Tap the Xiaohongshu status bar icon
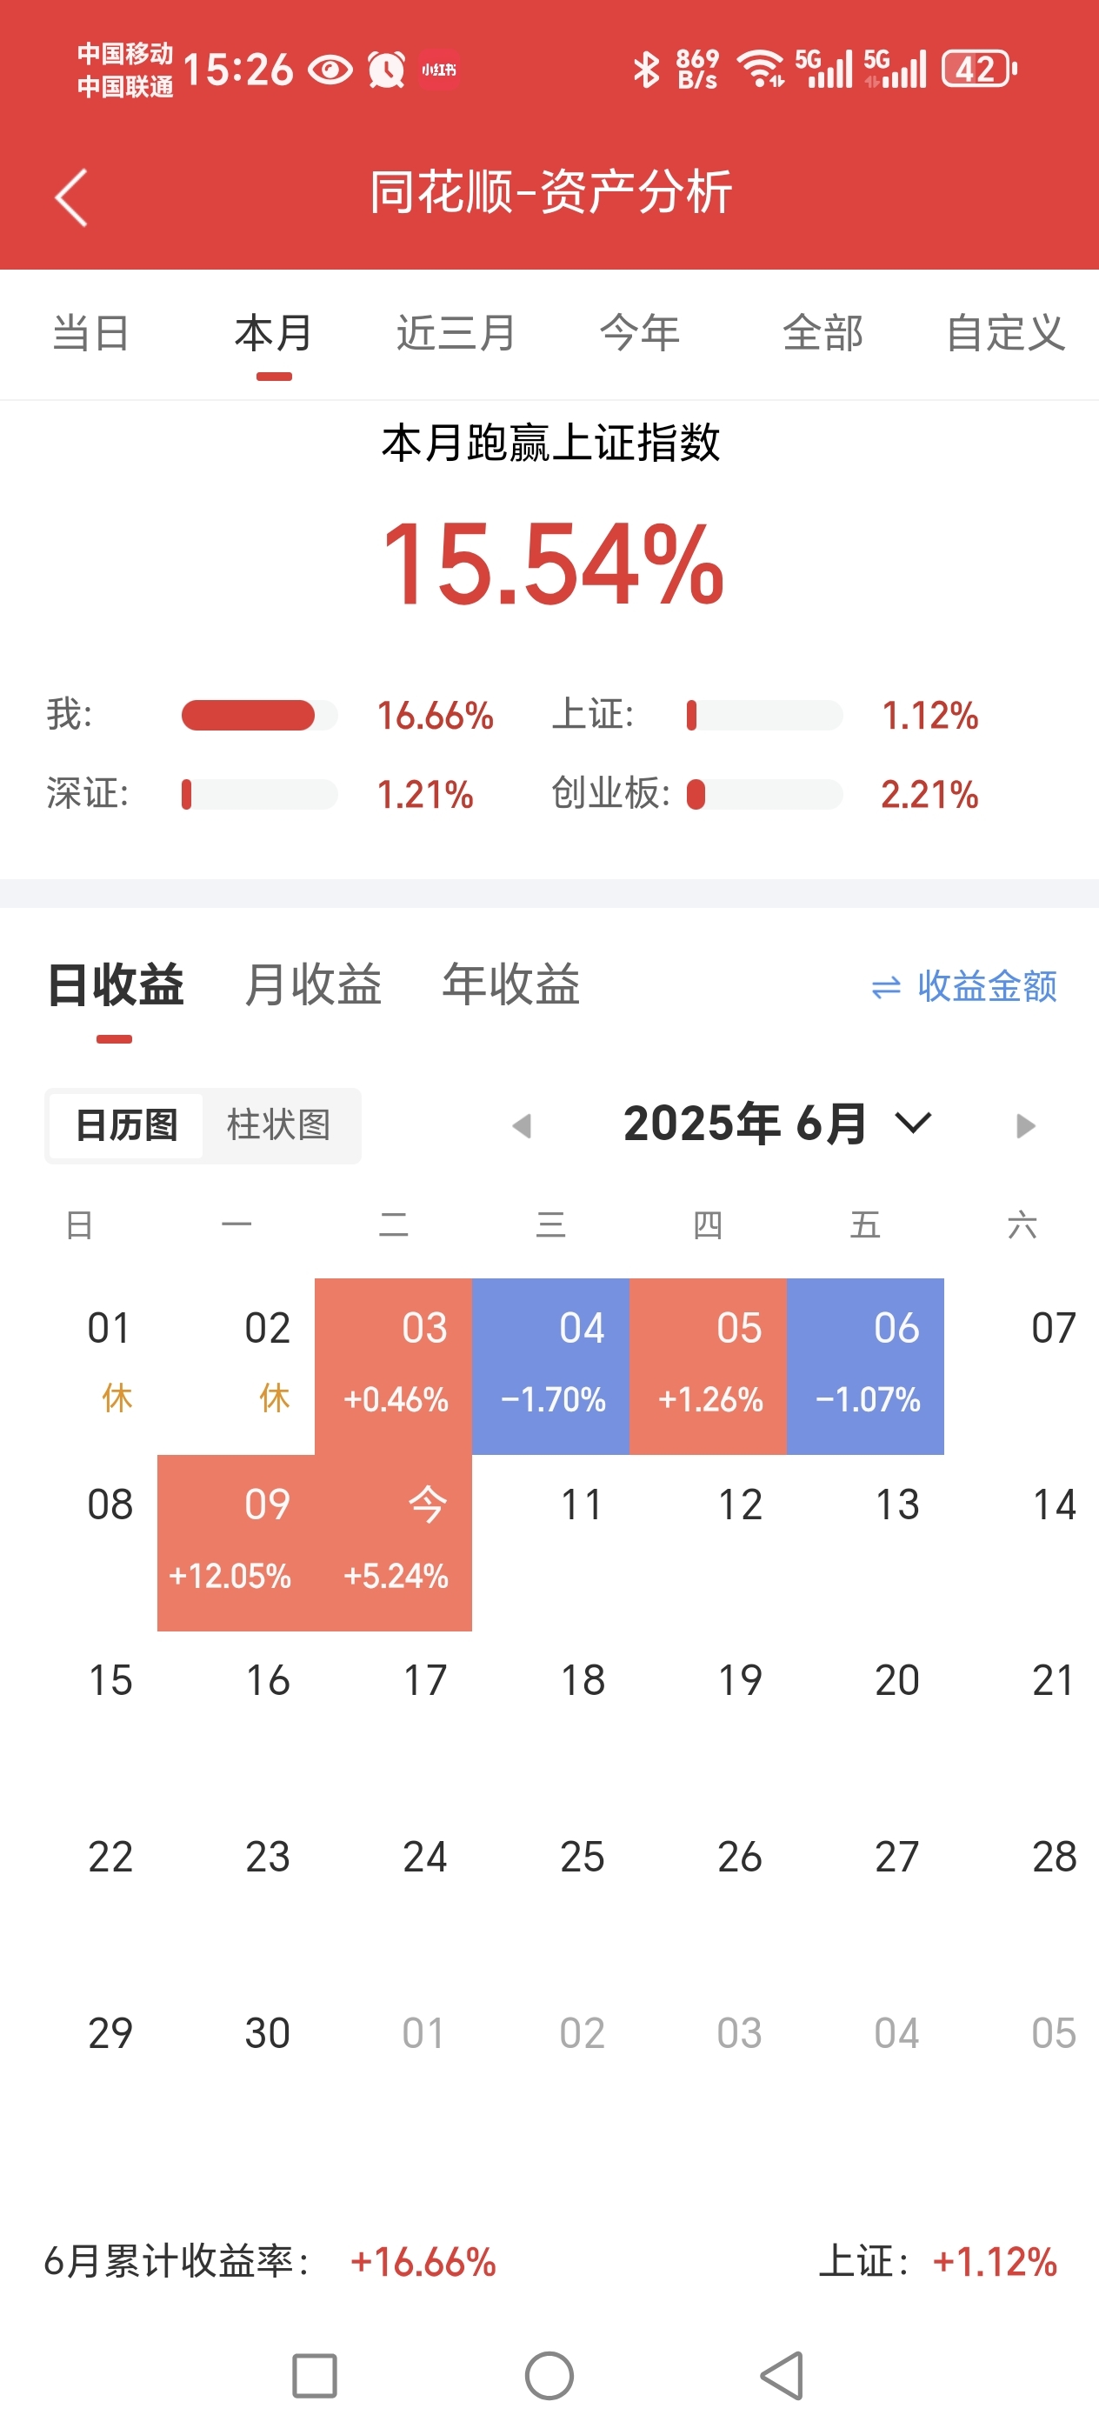1099x2435 pixels. point(438,69)
